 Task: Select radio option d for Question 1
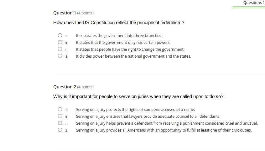pyautogui.click(x=60, y=56)
